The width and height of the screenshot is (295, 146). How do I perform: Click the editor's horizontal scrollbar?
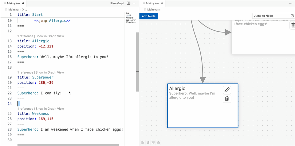[x=68, y=145]
